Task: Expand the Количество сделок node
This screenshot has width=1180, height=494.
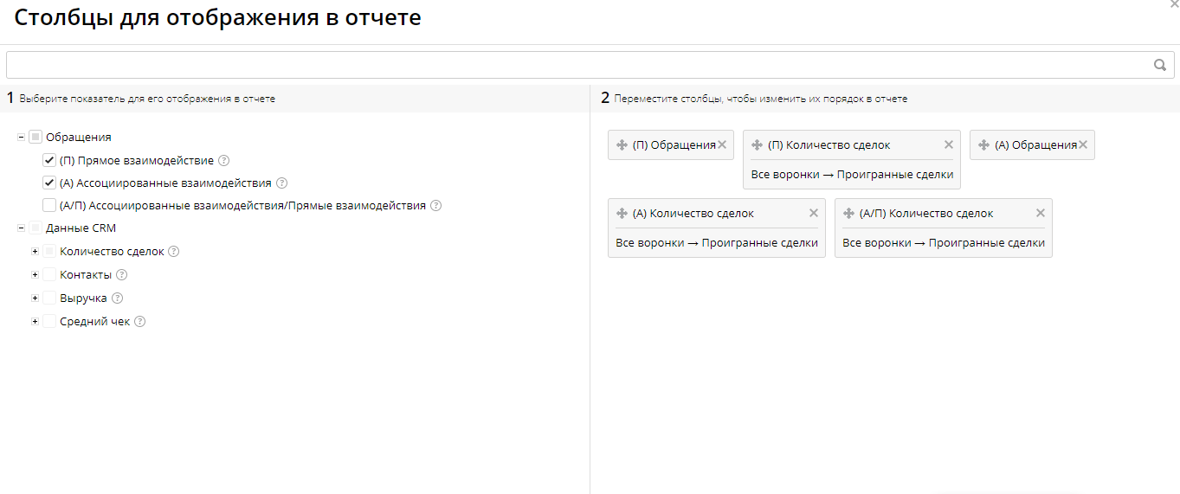Action: point(35,252)
